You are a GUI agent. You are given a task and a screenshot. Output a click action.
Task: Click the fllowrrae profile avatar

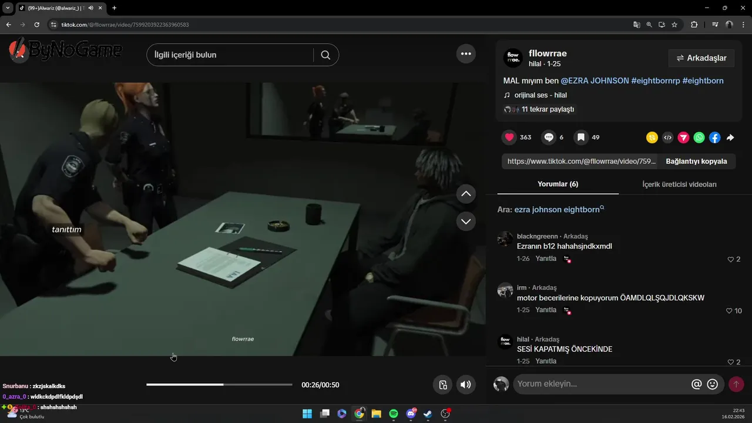click(513, 58)
